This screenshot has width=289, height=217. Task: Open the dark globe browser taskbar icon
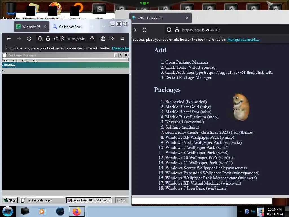[60, 211]
